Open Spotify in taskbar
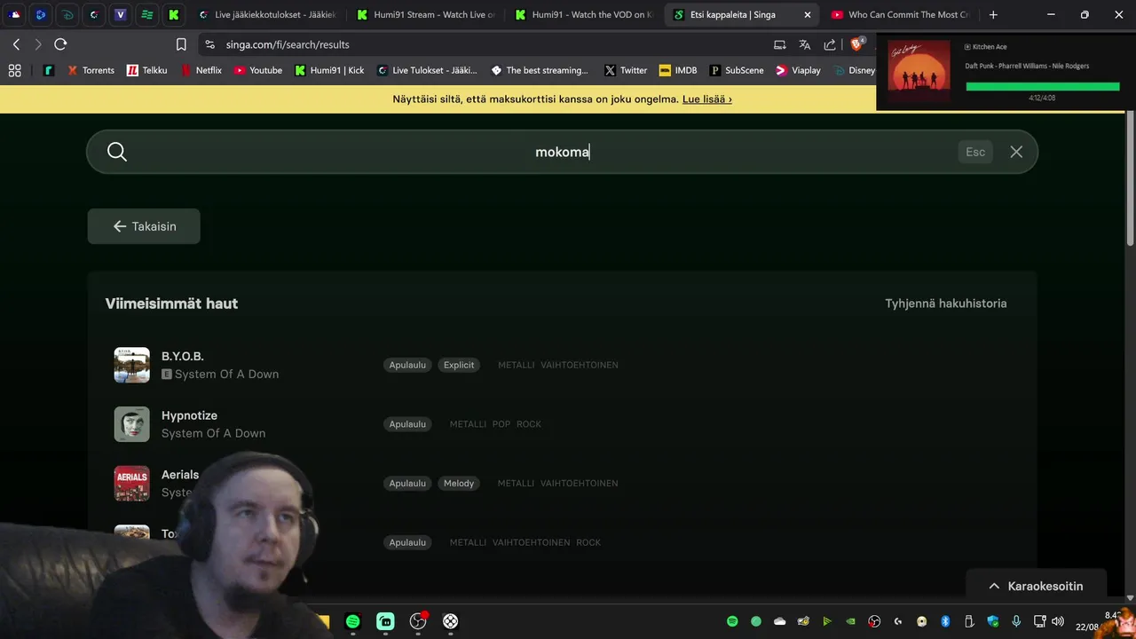The height and width of the screenshot is (639, 1136). point(352,621)
